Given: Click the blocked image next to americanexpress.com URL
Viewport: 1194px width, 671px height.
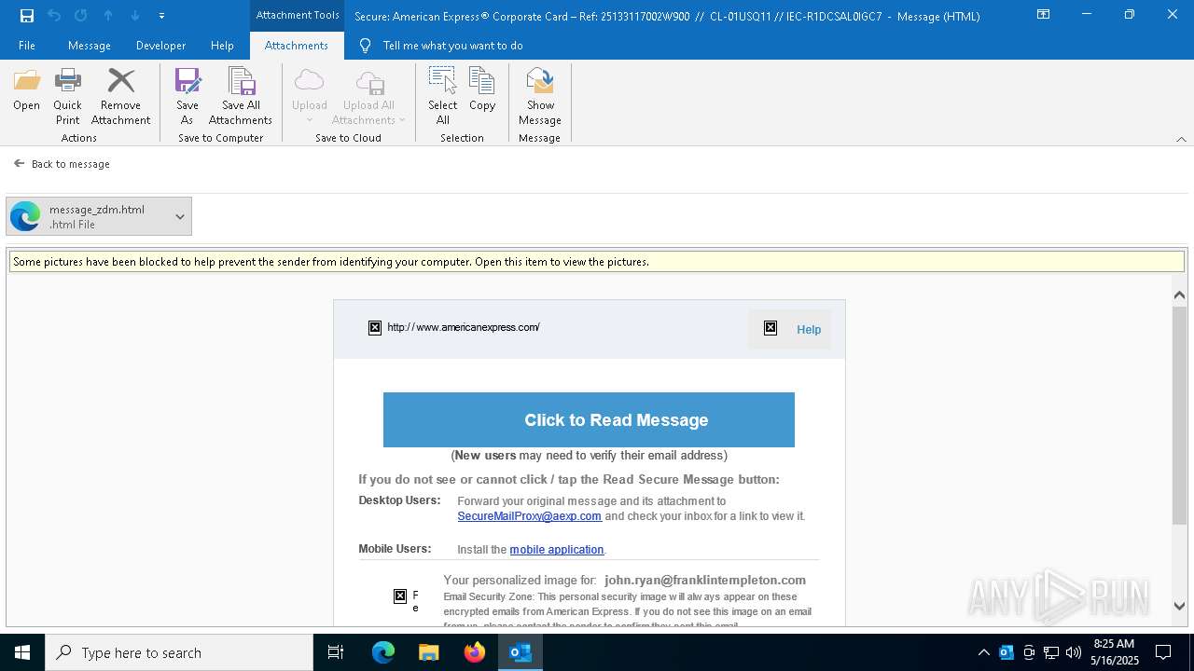Looking at the screenshot, I should coord(375,327).
